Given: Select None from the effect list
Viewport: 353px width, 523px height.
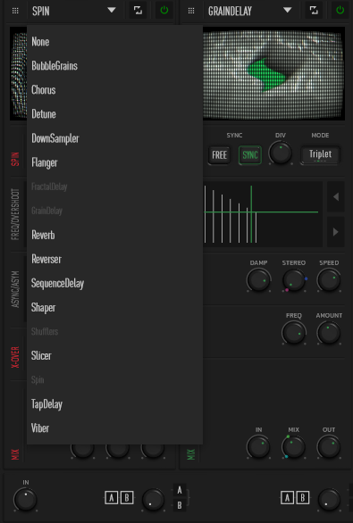Looking at the screenshot, I should [x=114, y=42].
